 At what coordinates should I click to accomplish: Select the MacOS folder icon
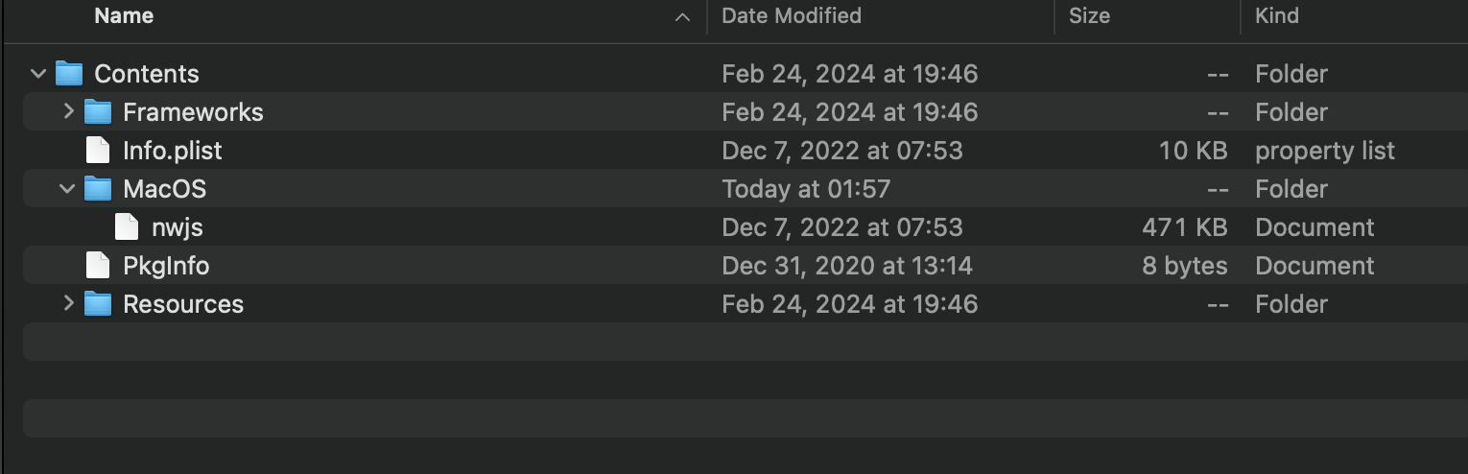pos(98,189)
